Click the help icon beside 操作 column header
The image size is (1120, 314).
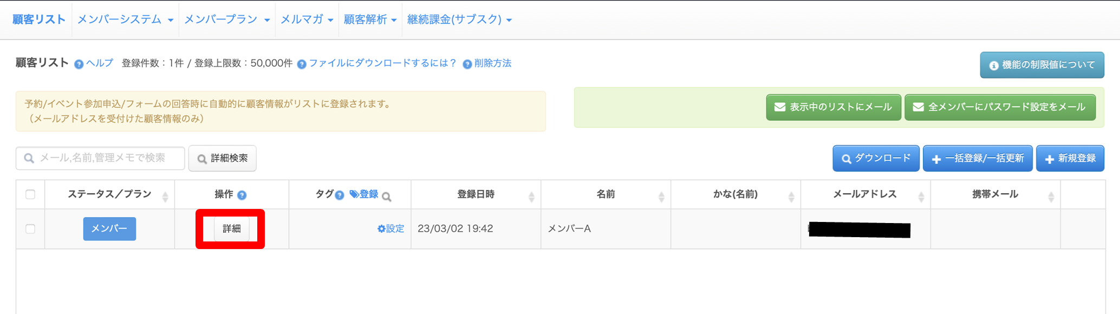[x=242, y=195]
